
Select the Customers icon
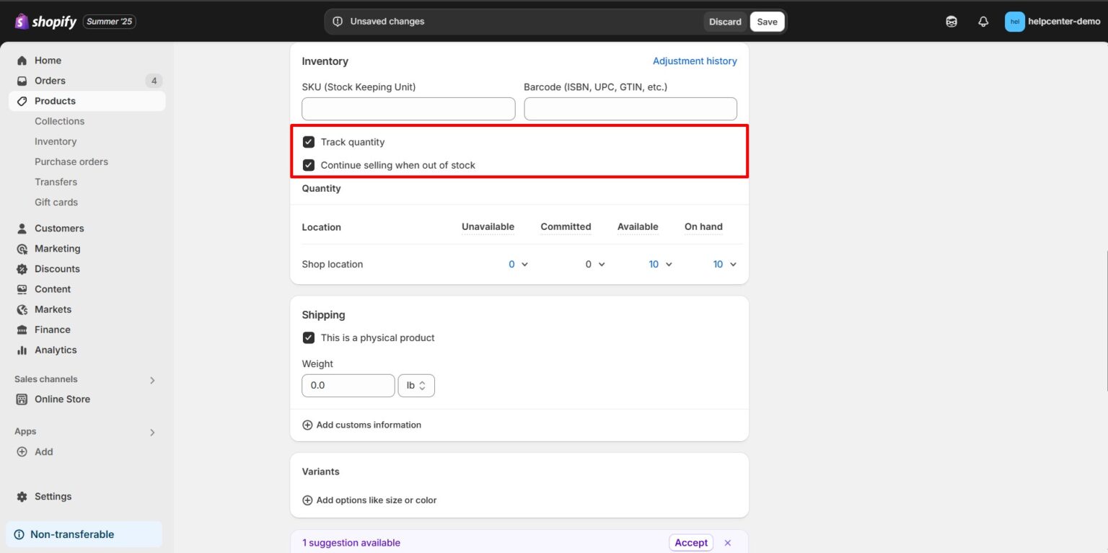(22, 228)
